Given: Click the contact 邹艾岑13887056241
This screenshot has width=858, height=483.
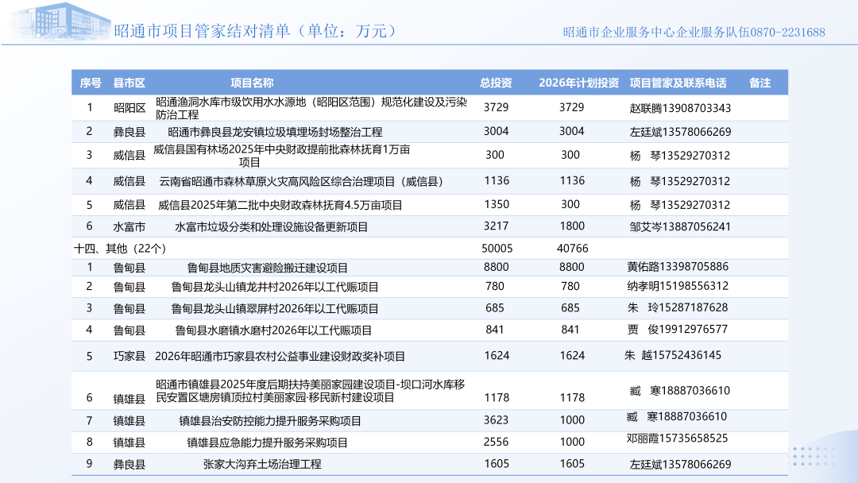Looking at the screenshot, I should 680,227.
